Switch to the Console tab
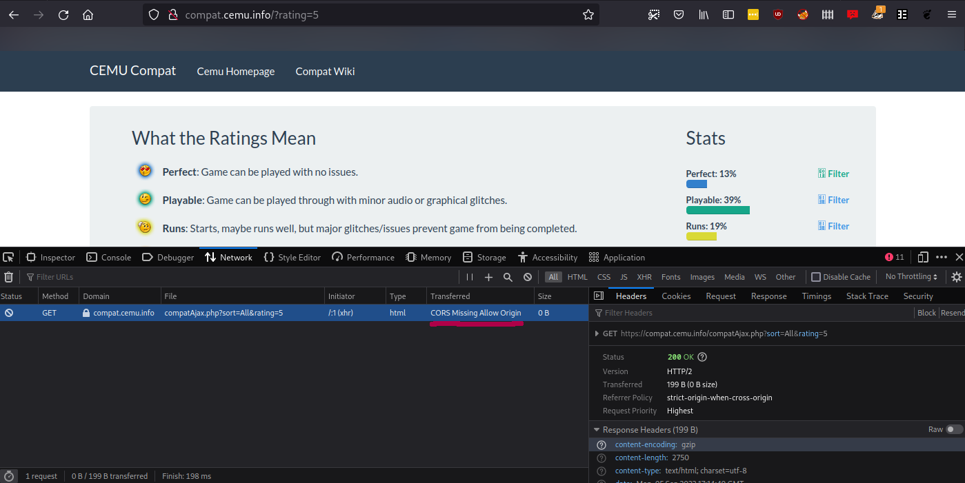This screenshot has height=483, width=965. tap(109, 257)
